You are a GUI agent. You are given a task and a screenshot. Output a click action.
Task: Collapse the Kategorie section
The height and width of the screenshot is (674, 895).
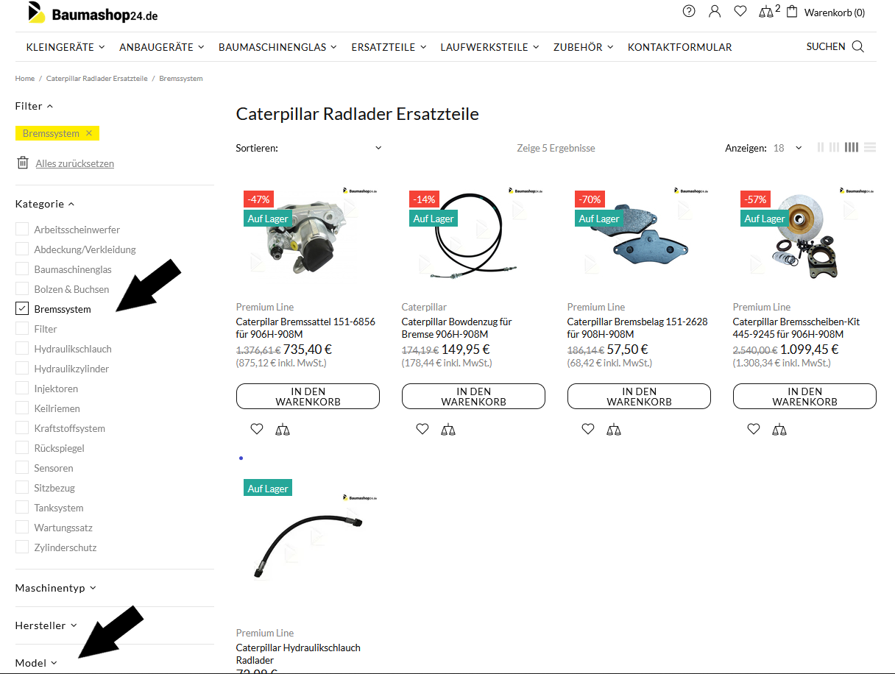coord(45,204)
